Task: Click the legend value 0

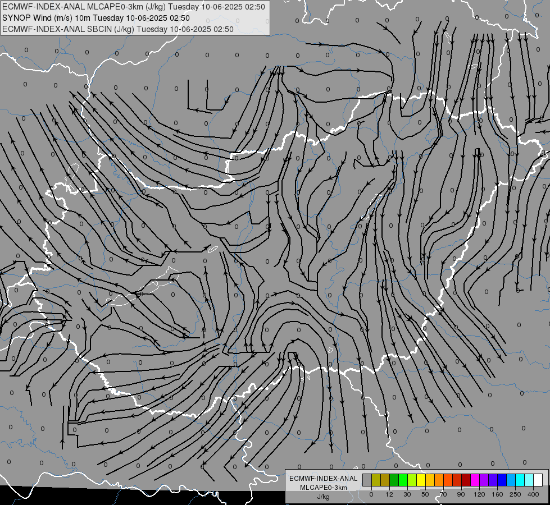Action: pos(371,494)
